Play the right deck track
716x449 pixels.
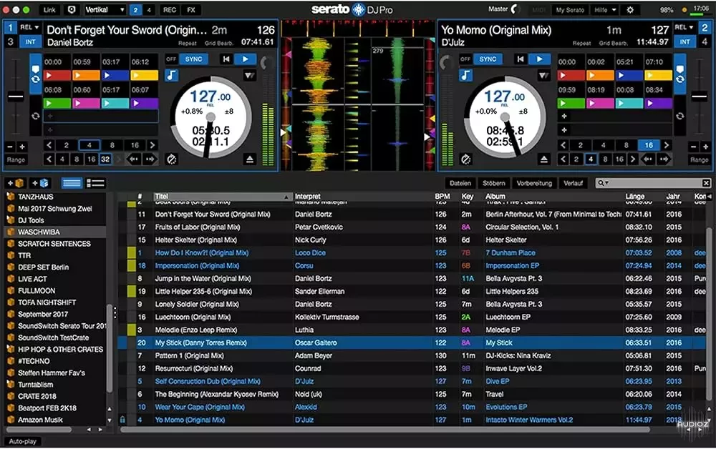pos(539,59)
